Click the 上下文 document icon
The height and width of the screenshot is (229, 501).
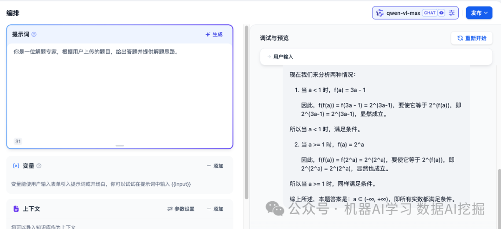click(16, 209)
